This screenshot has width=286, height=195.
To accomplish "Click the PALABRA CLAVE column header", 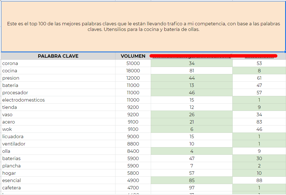I will click(x=58, y=56).
